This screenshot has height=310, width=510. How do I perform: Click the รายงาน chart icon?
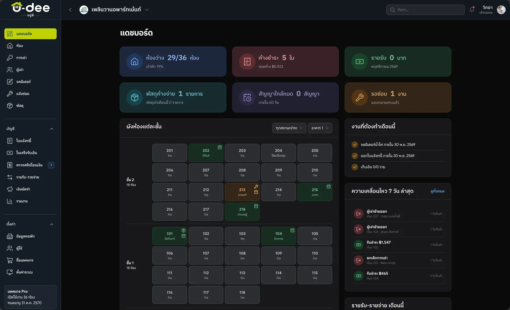(10, 201)
